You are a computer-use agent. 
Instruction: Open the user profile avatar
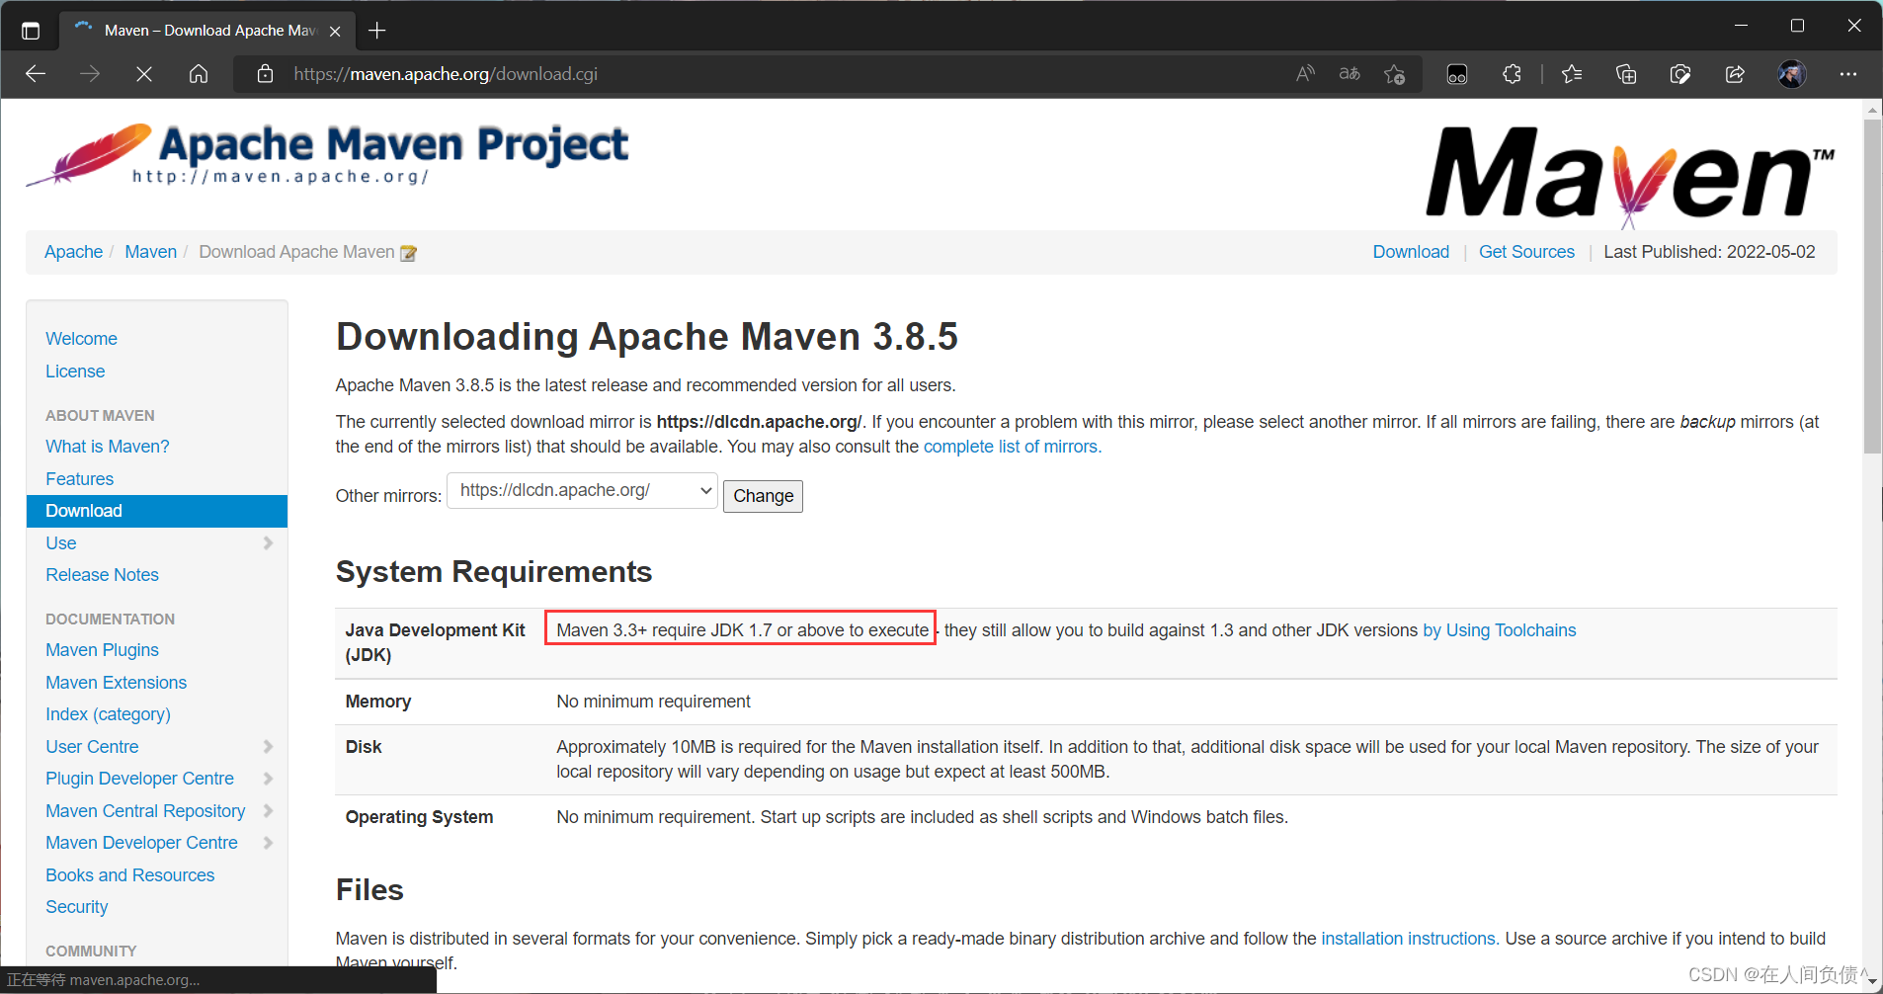point(1792,74)
